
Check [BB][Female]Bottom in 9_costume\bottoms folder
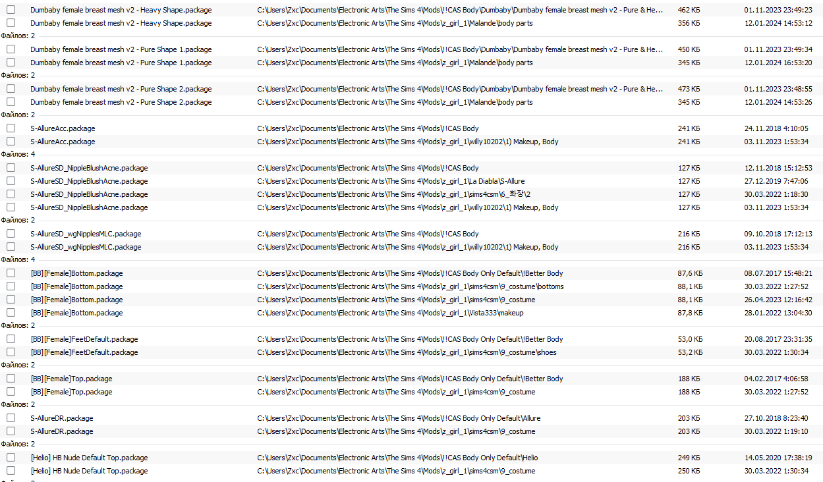[11, 286]
